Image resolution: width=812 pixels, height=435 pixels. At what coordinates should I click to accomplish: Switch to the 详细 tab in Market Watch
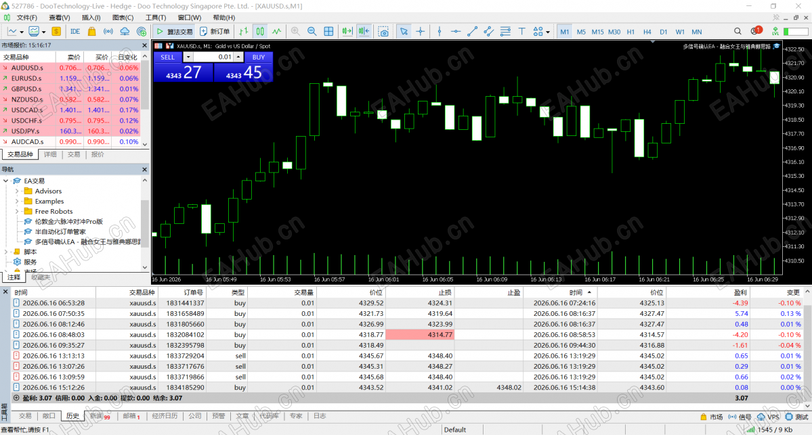click(50, 154)
